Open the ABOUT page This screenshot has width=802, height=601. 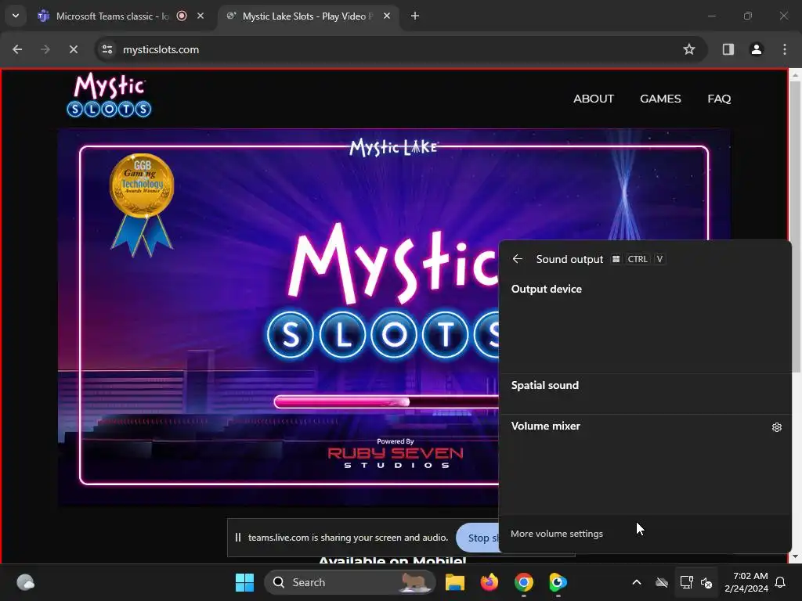pyautogui.click(x=594, y=99)
